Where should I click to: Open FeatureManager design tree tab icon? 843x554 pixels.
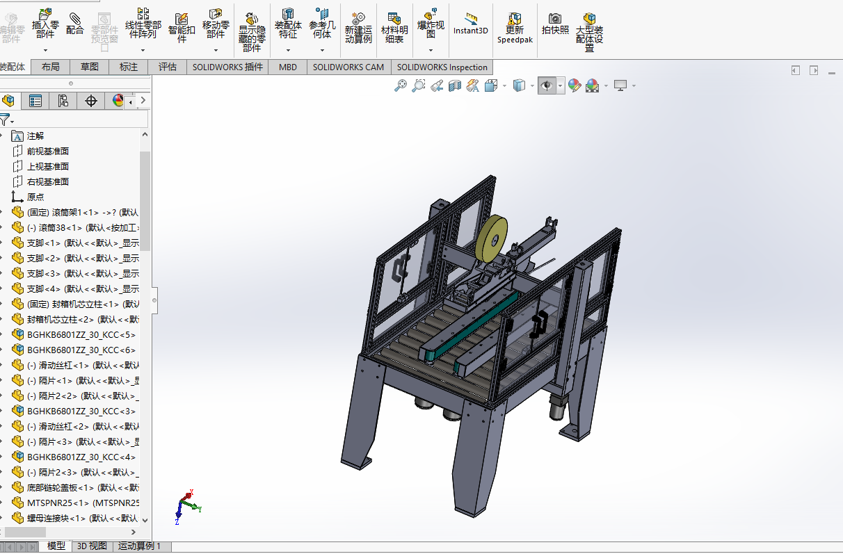pos(9,101)
